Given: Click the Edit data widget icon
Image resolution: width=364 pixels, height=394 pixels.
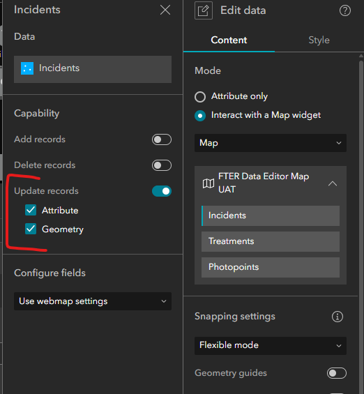Looking at the screenshot, I should tap(204, 10).
